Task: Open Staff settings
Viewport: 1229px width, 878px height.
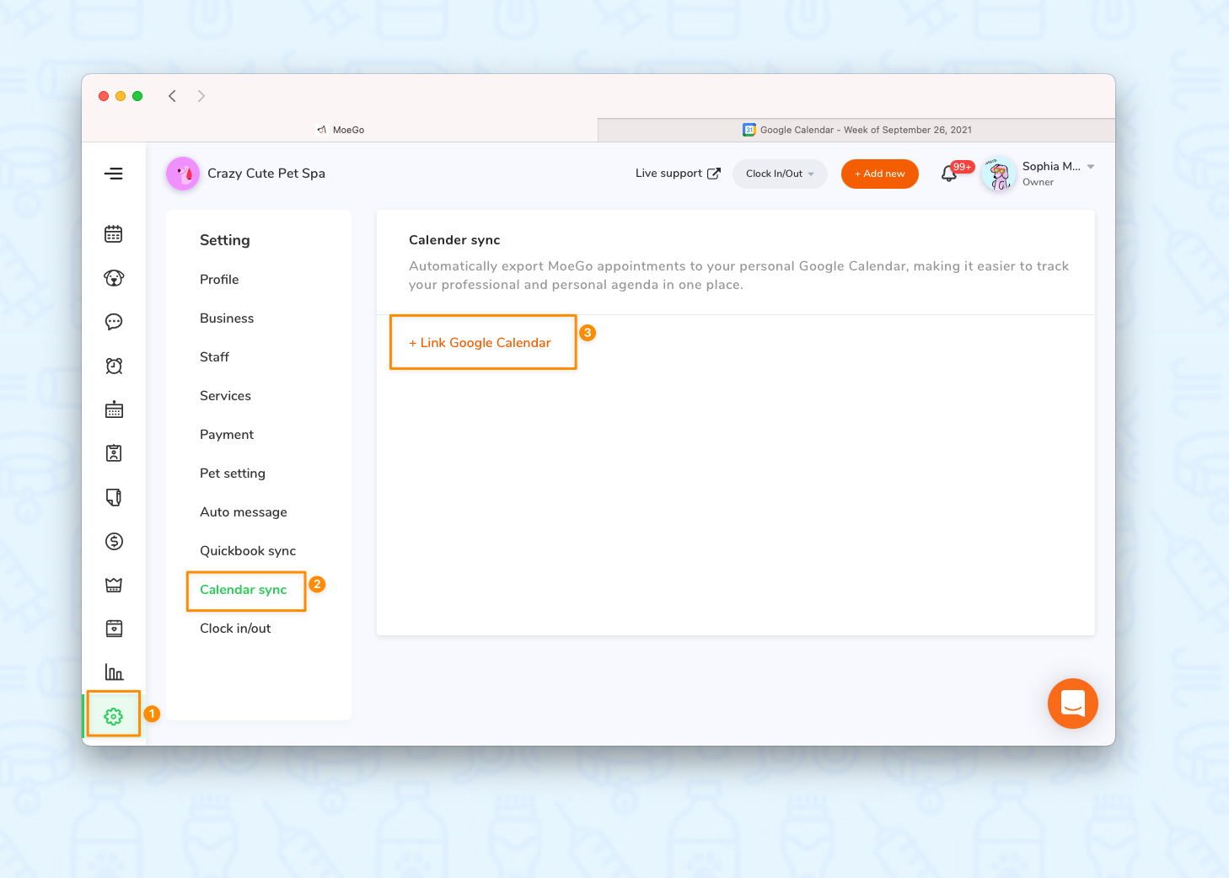Action: 214,357
